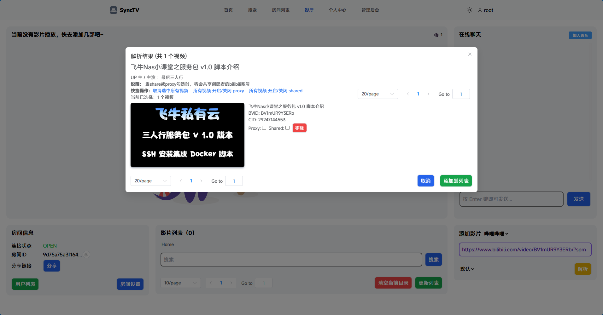The height and width of the screenshot is (315, 603).
Task: Copy the room ID with the copy icon
Action: pos(86,255)
